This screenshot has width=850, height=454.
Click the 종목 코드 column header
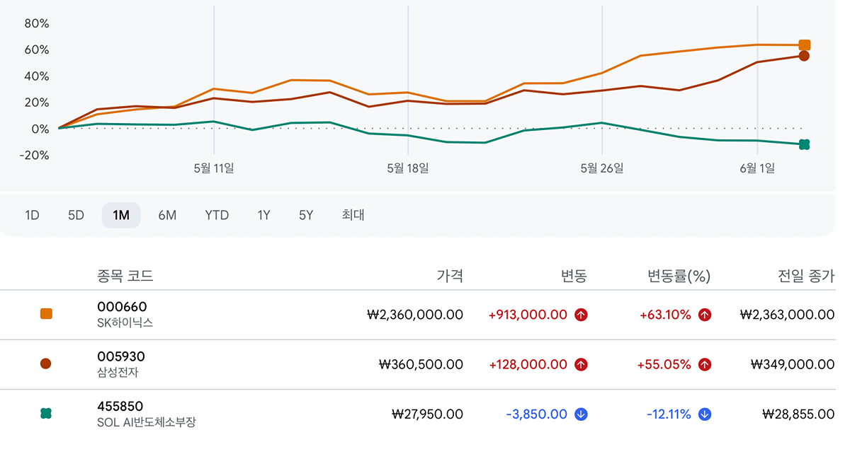coord(125,276)
